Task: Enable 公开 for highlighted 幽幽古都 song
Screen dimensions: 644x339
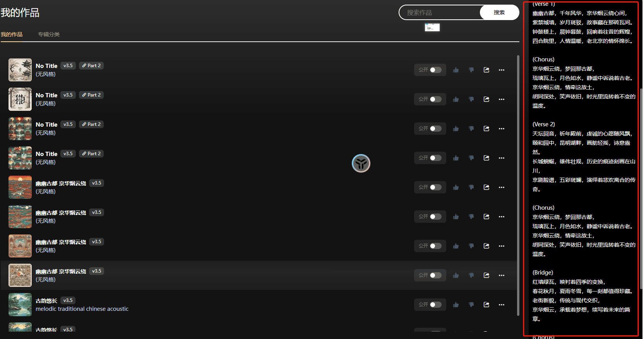Action: click(435, 275)
